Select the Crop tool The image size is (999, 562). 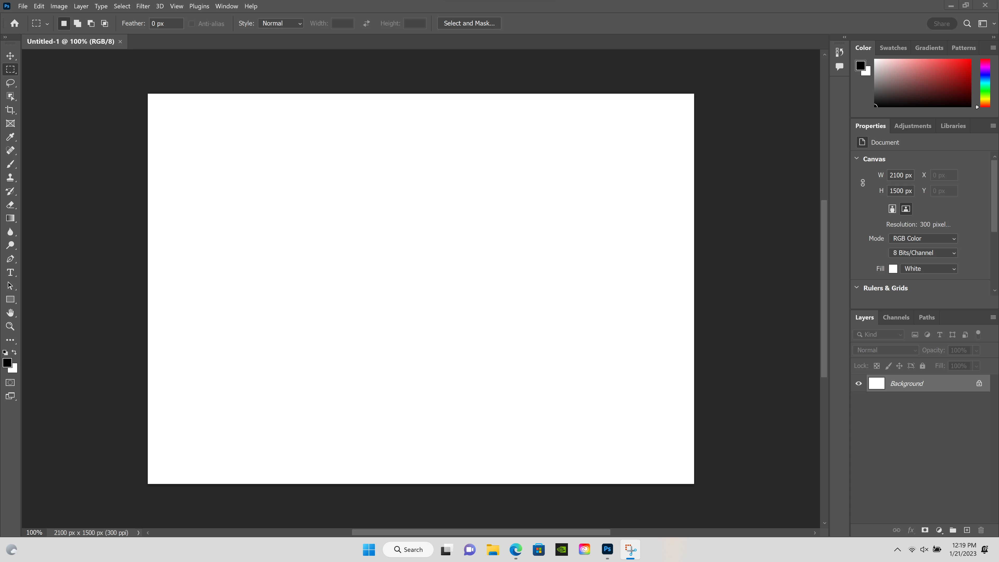pos(10,110)
